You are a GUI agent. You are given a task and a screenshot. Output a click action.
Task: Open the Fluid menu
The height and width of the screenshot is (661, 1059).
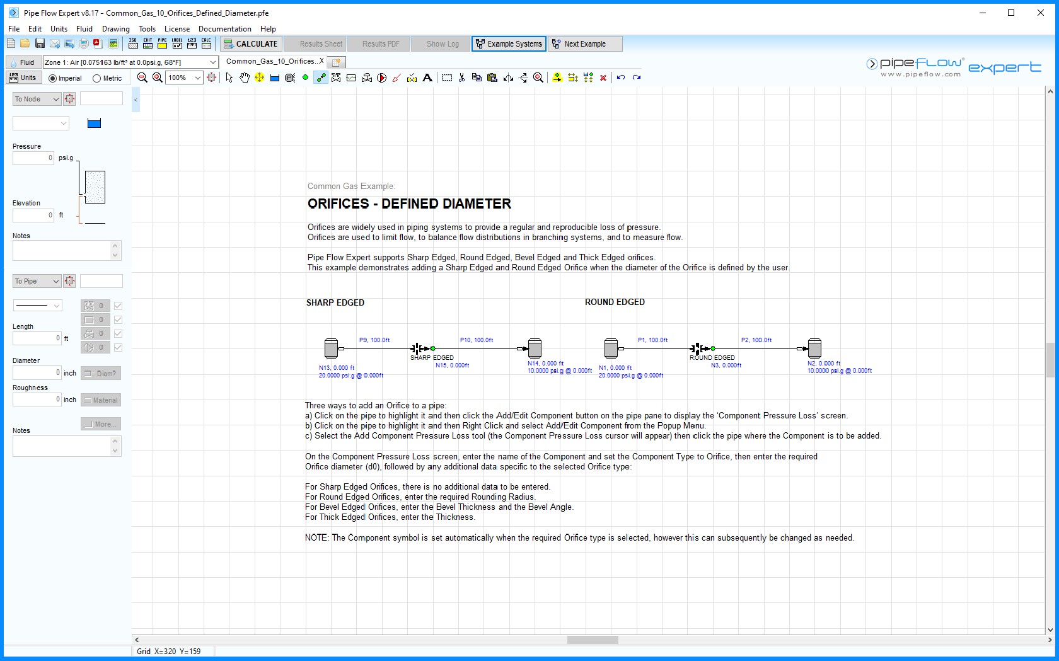[84, 29]
